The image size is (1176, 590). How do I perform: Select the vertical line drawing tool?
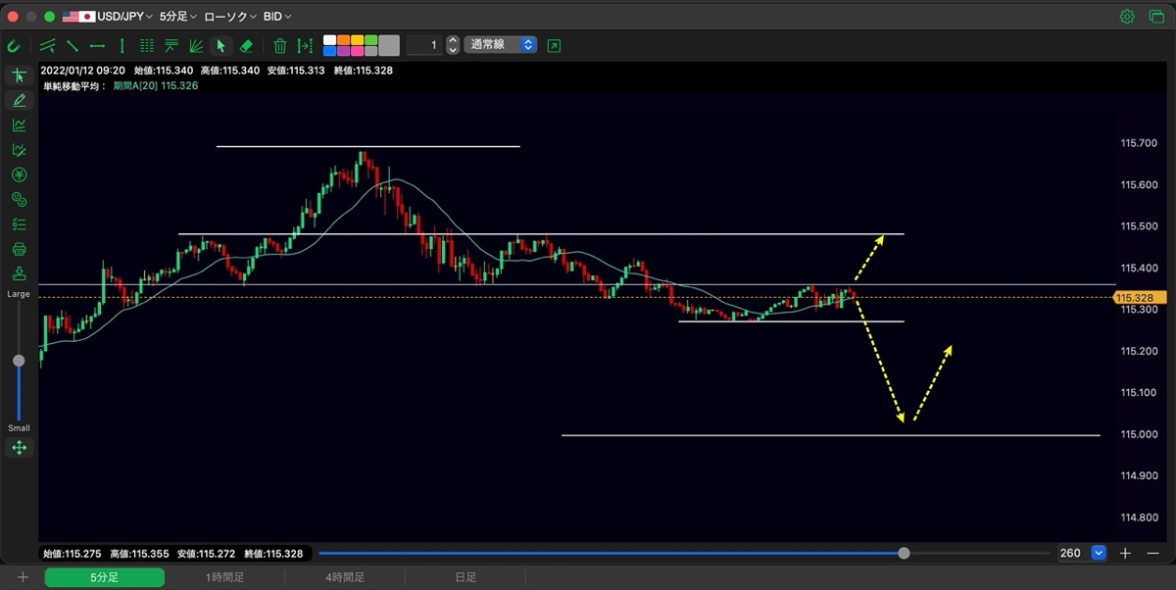122,45
